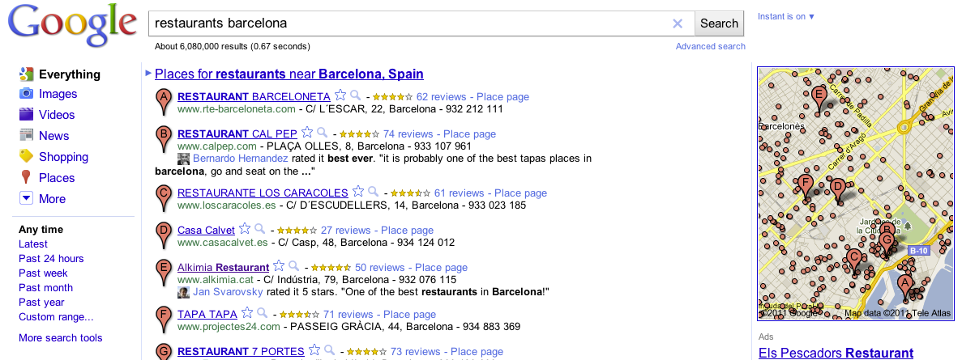
Task: Switch to News results
Action: (x=53, y=136)
